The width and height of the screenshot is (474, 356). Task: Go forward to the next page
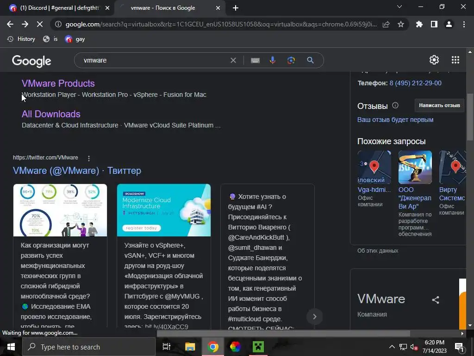(x=25, y=24)
